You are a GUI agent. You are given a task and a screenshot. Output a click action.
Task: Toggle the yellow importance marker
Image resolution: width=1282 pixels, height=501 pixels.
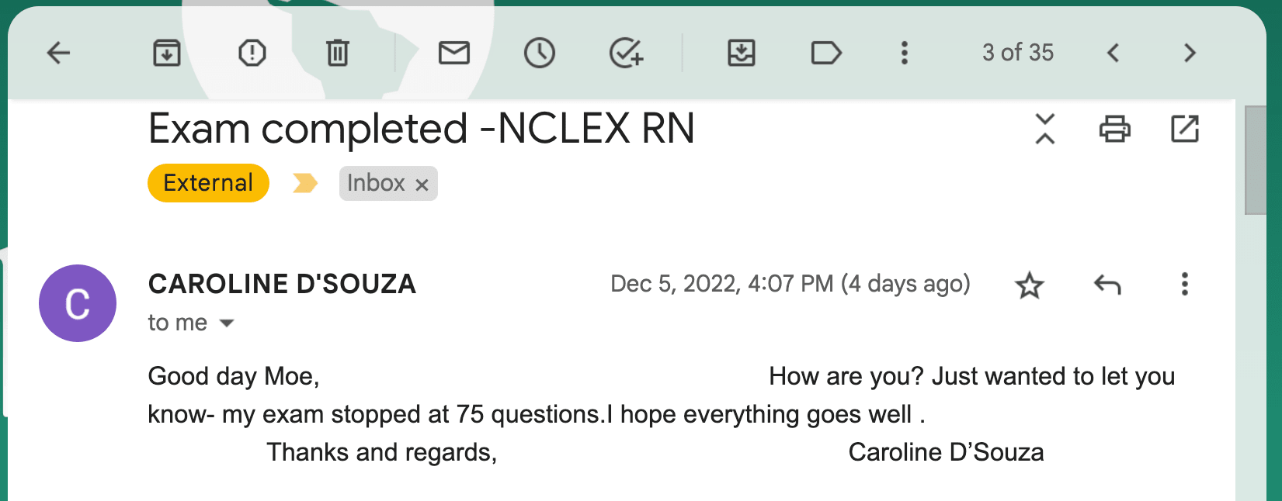click(x=304, y=183)
